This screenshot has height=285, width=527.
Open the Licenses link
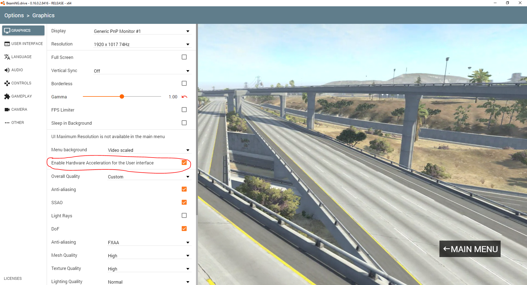13,278
